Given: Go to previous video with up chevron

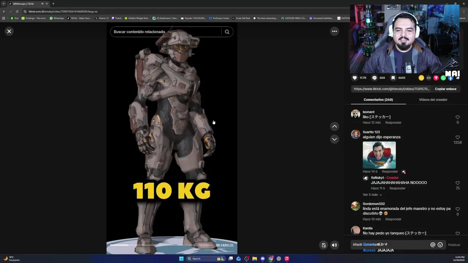Looking at the screenshot, I should (x=334, y=126).
